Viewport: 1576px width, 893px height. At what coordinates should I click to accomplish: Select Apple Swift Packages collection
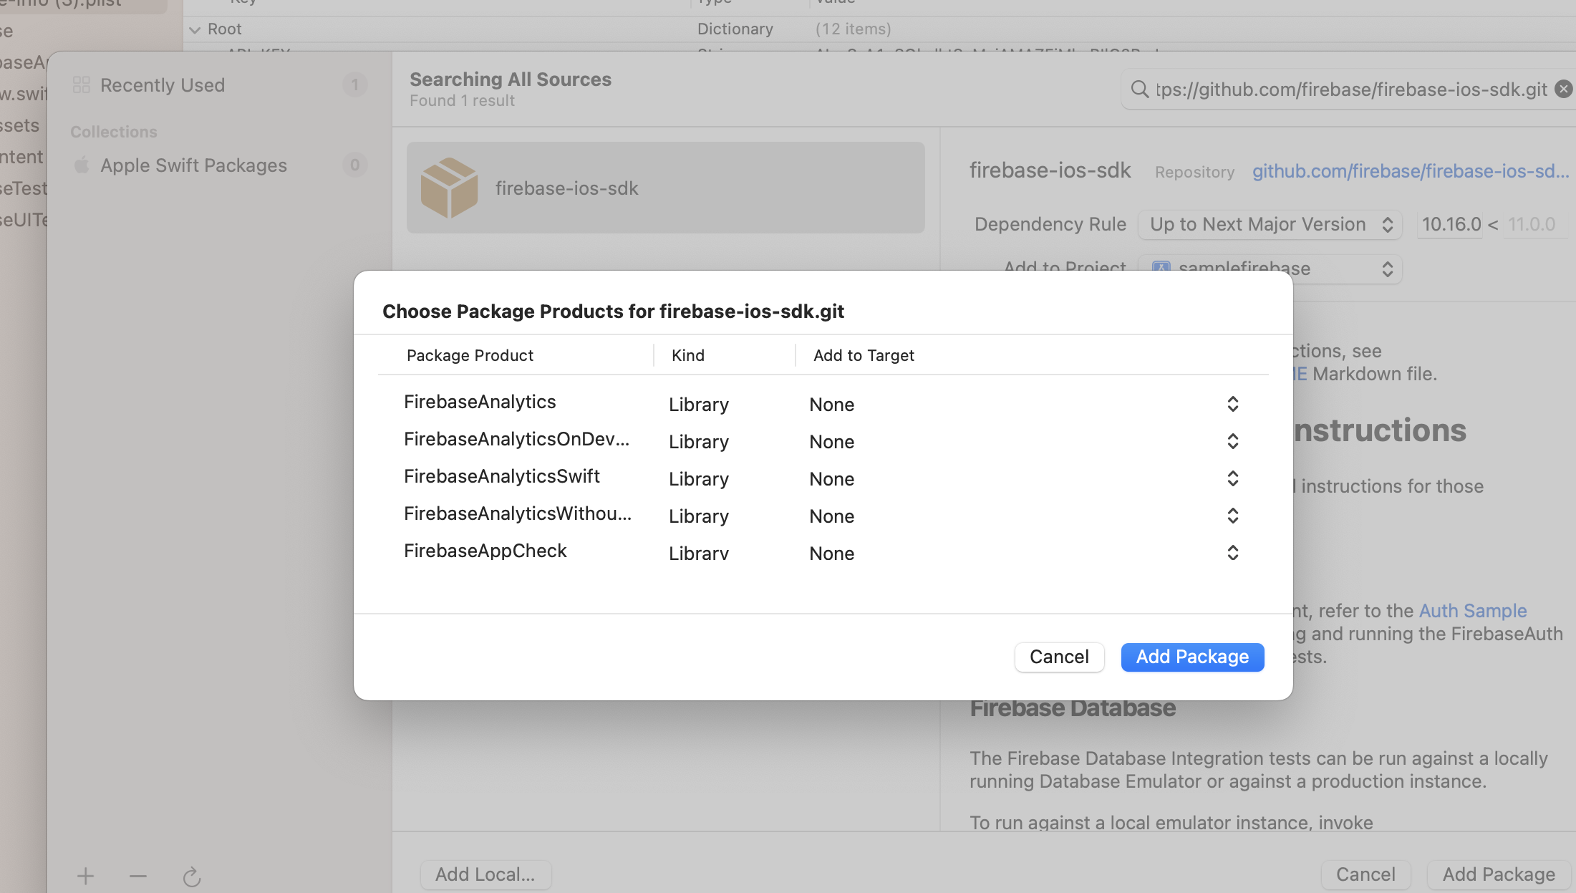click(193, 165)
